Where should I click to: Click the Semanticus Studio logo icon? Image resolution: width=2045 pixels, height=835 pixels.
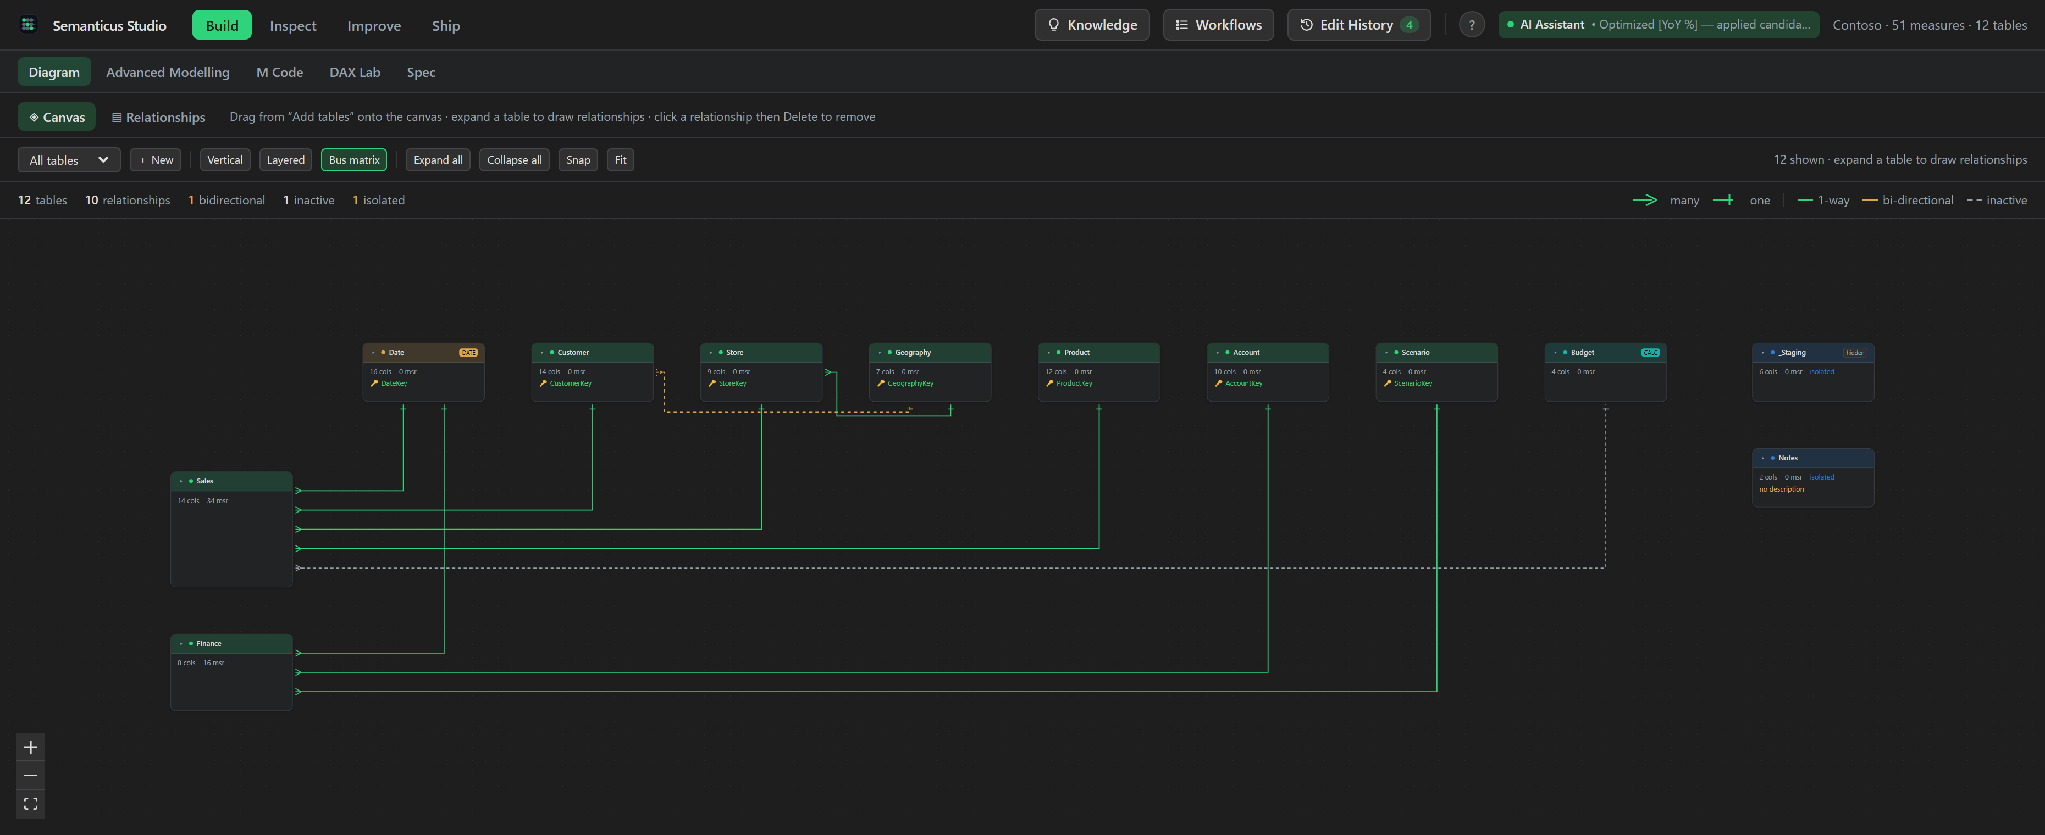pyautogui.click(x=29, y=25)
